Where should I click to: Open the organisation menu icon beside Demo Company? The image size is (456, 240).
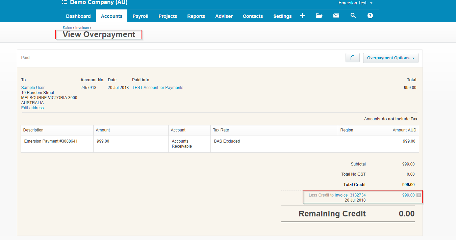tap(65, 3)
